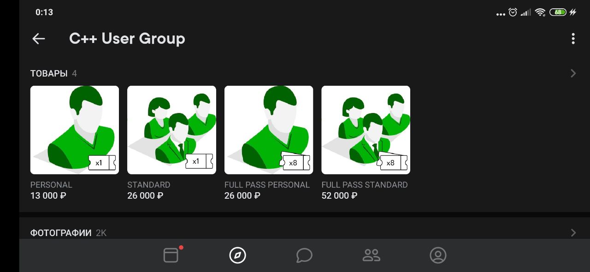Expand the ТОВАРЫ section chevron
Screen dimensions: 590x272
click(573, 73)
